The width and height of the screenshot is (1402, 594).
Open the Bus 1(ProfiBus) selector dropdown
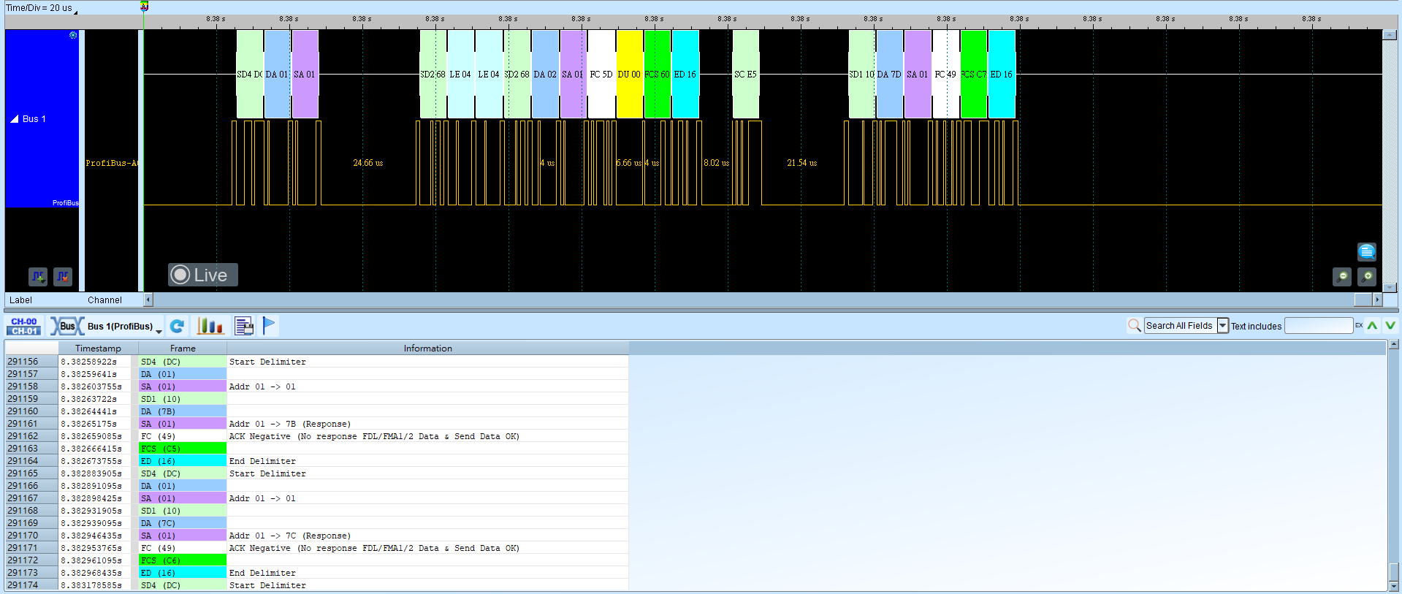click(x=159, y=331)
